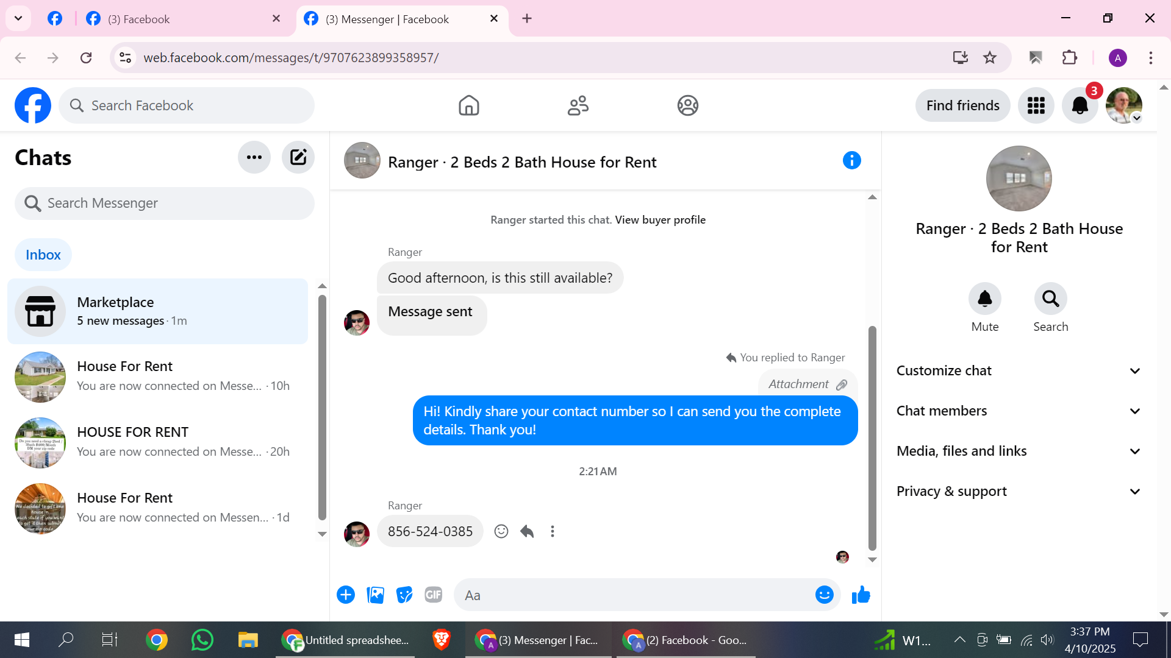The width and height of the screenshot is (1171, 658).
Task: Choose a sticker
Action: pos(404,595)
